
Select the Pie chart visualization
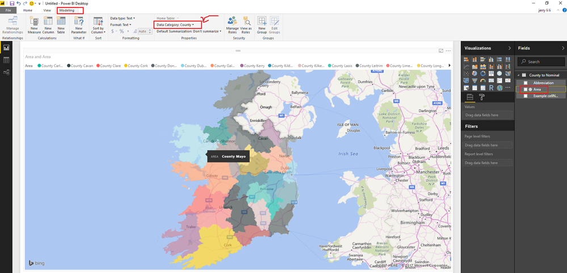tap(475, 74)
